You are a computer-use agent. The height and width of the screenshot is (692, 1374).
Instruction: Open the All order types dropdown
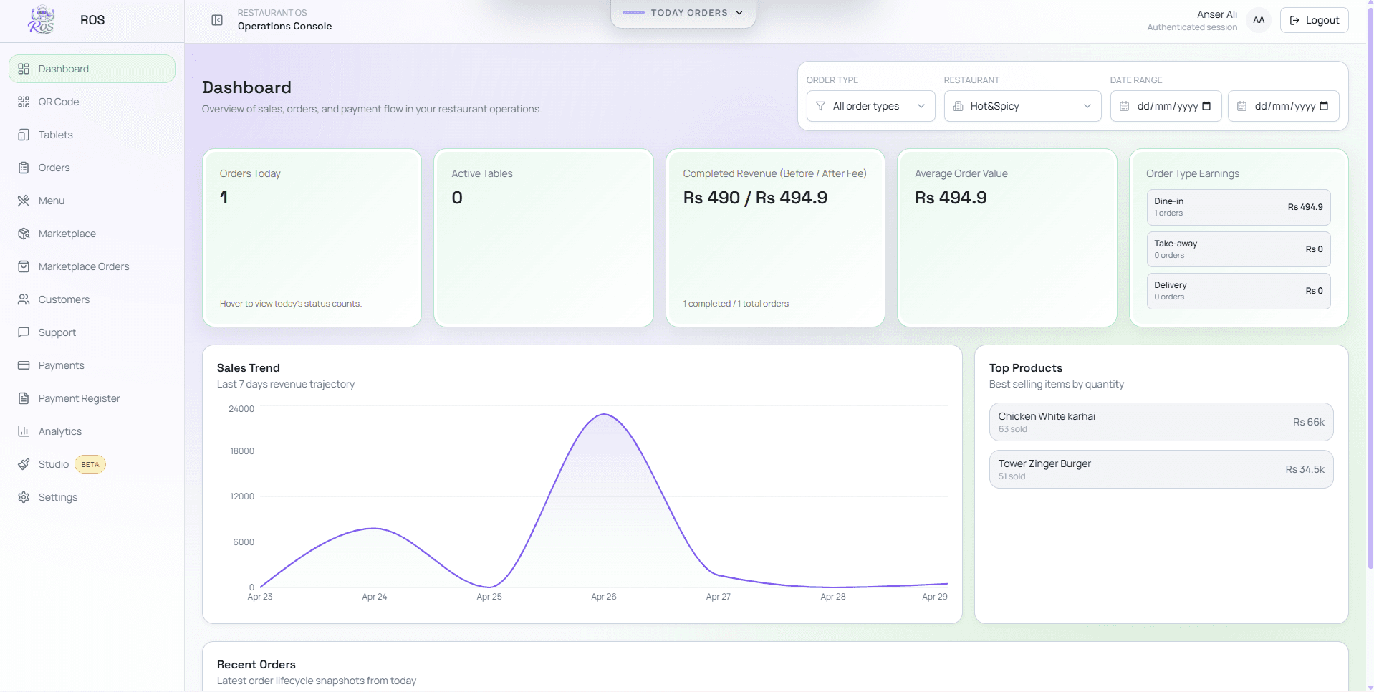870,106
